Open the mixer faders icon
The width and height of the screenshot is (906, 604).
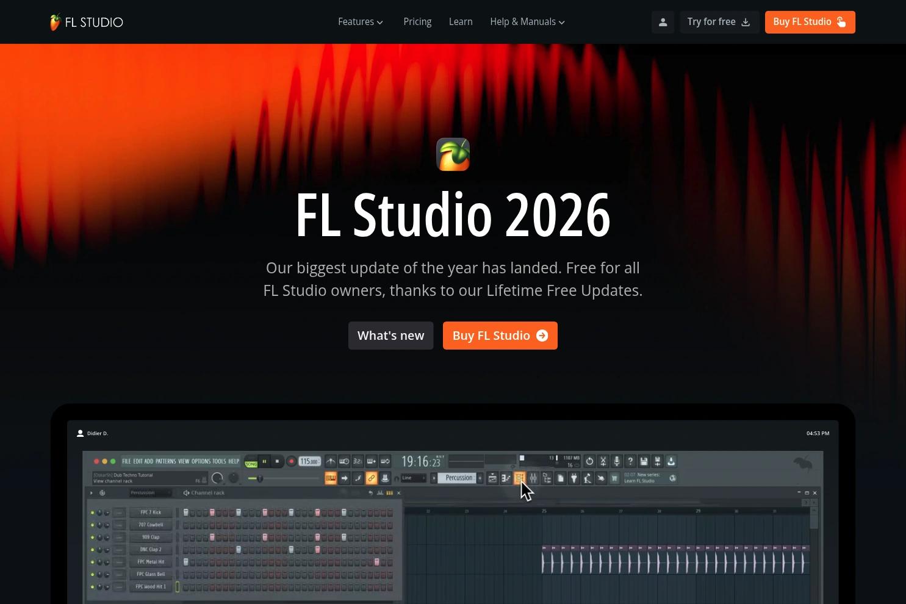coord(533,478)
